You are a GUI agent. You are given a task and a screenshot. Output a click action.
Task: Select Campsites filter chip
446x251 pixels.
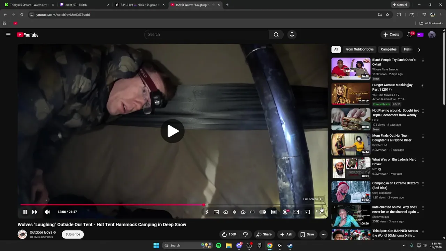[389, 50]
